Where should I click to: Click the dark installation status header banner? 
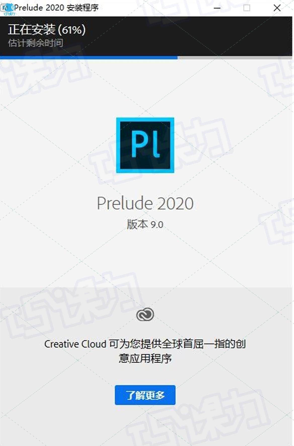tap(146, 36)
